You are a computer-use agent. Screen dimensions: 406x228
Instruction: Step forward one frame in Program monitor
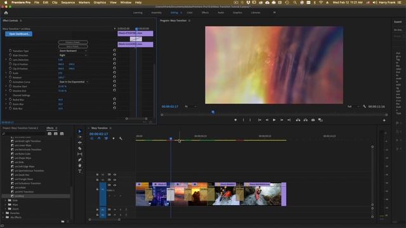click(x=282, y=120)
